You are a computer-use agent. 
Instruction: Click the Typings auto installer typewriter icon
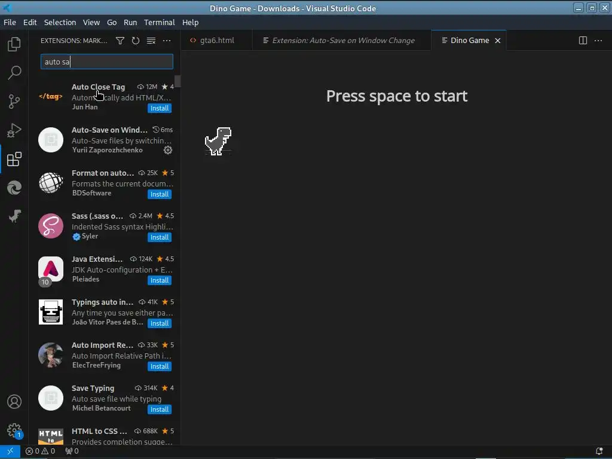(x=51, y=312)
